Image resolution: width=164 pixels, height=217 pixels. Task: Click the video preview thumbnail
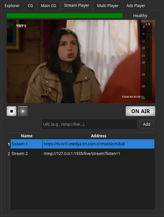tap(81, 61)
